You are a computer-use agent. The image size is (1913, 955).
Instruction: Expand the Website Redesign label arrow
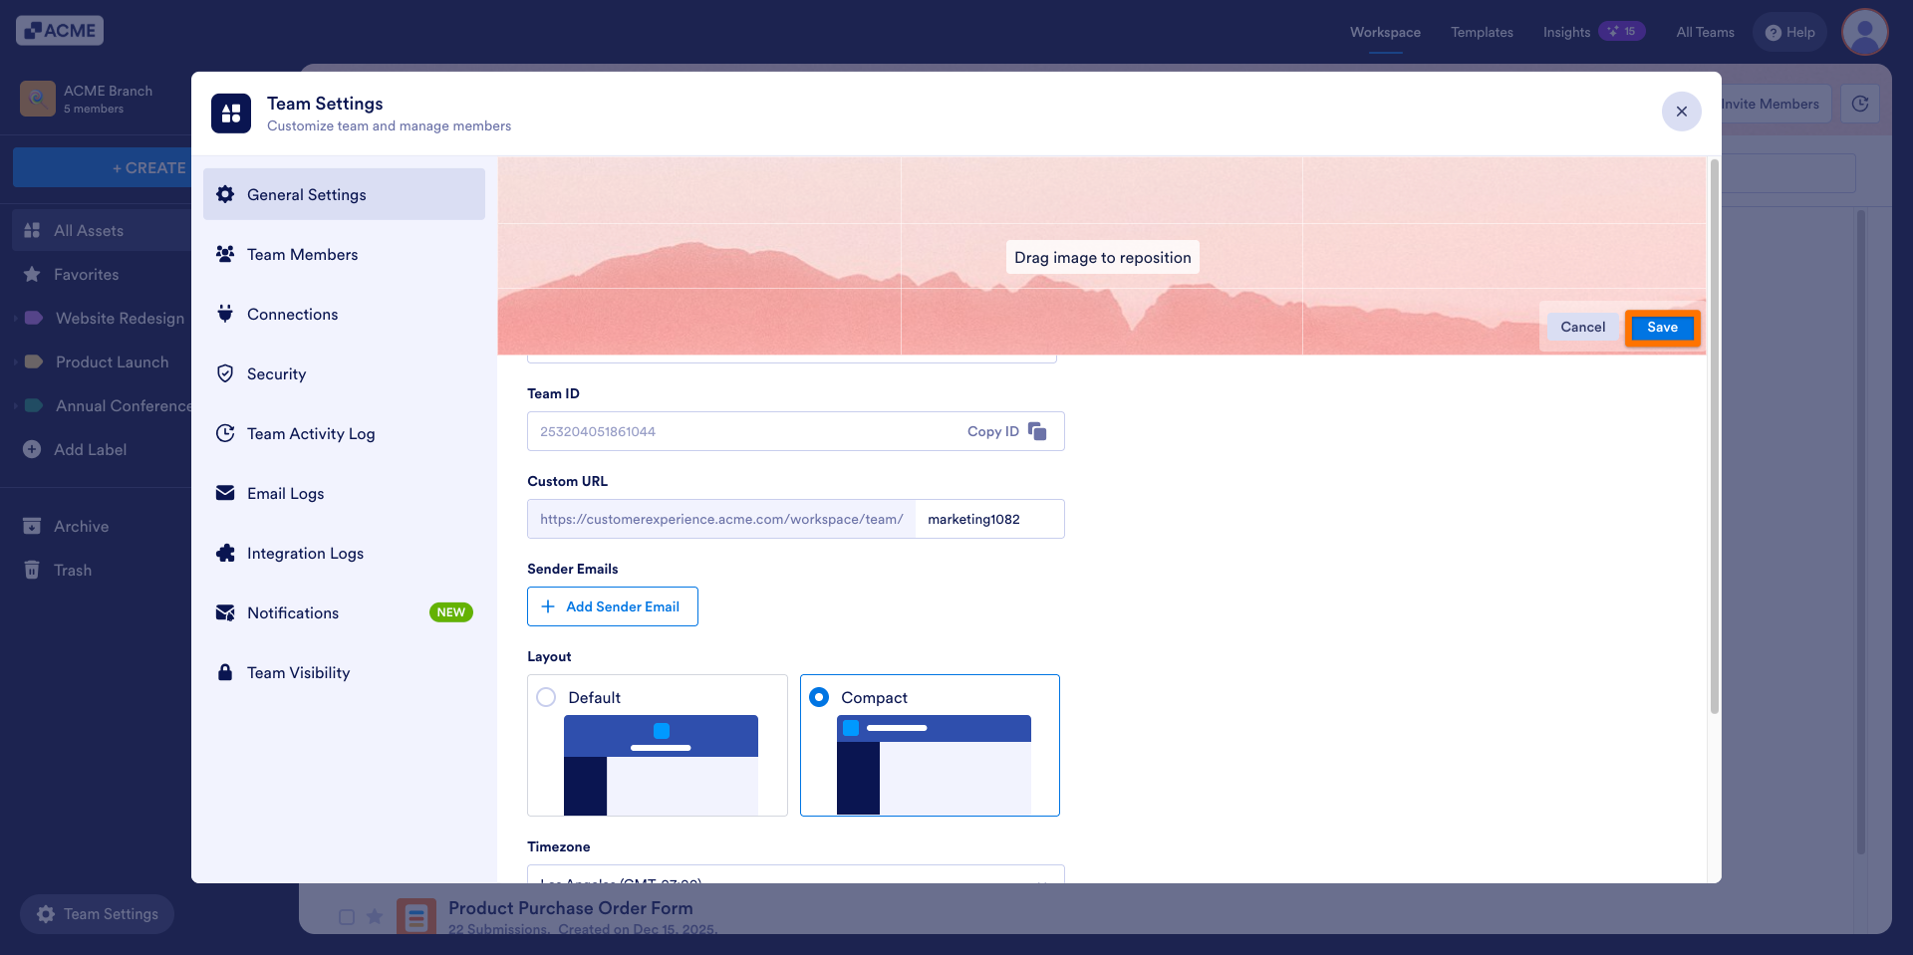coord(16,318)
